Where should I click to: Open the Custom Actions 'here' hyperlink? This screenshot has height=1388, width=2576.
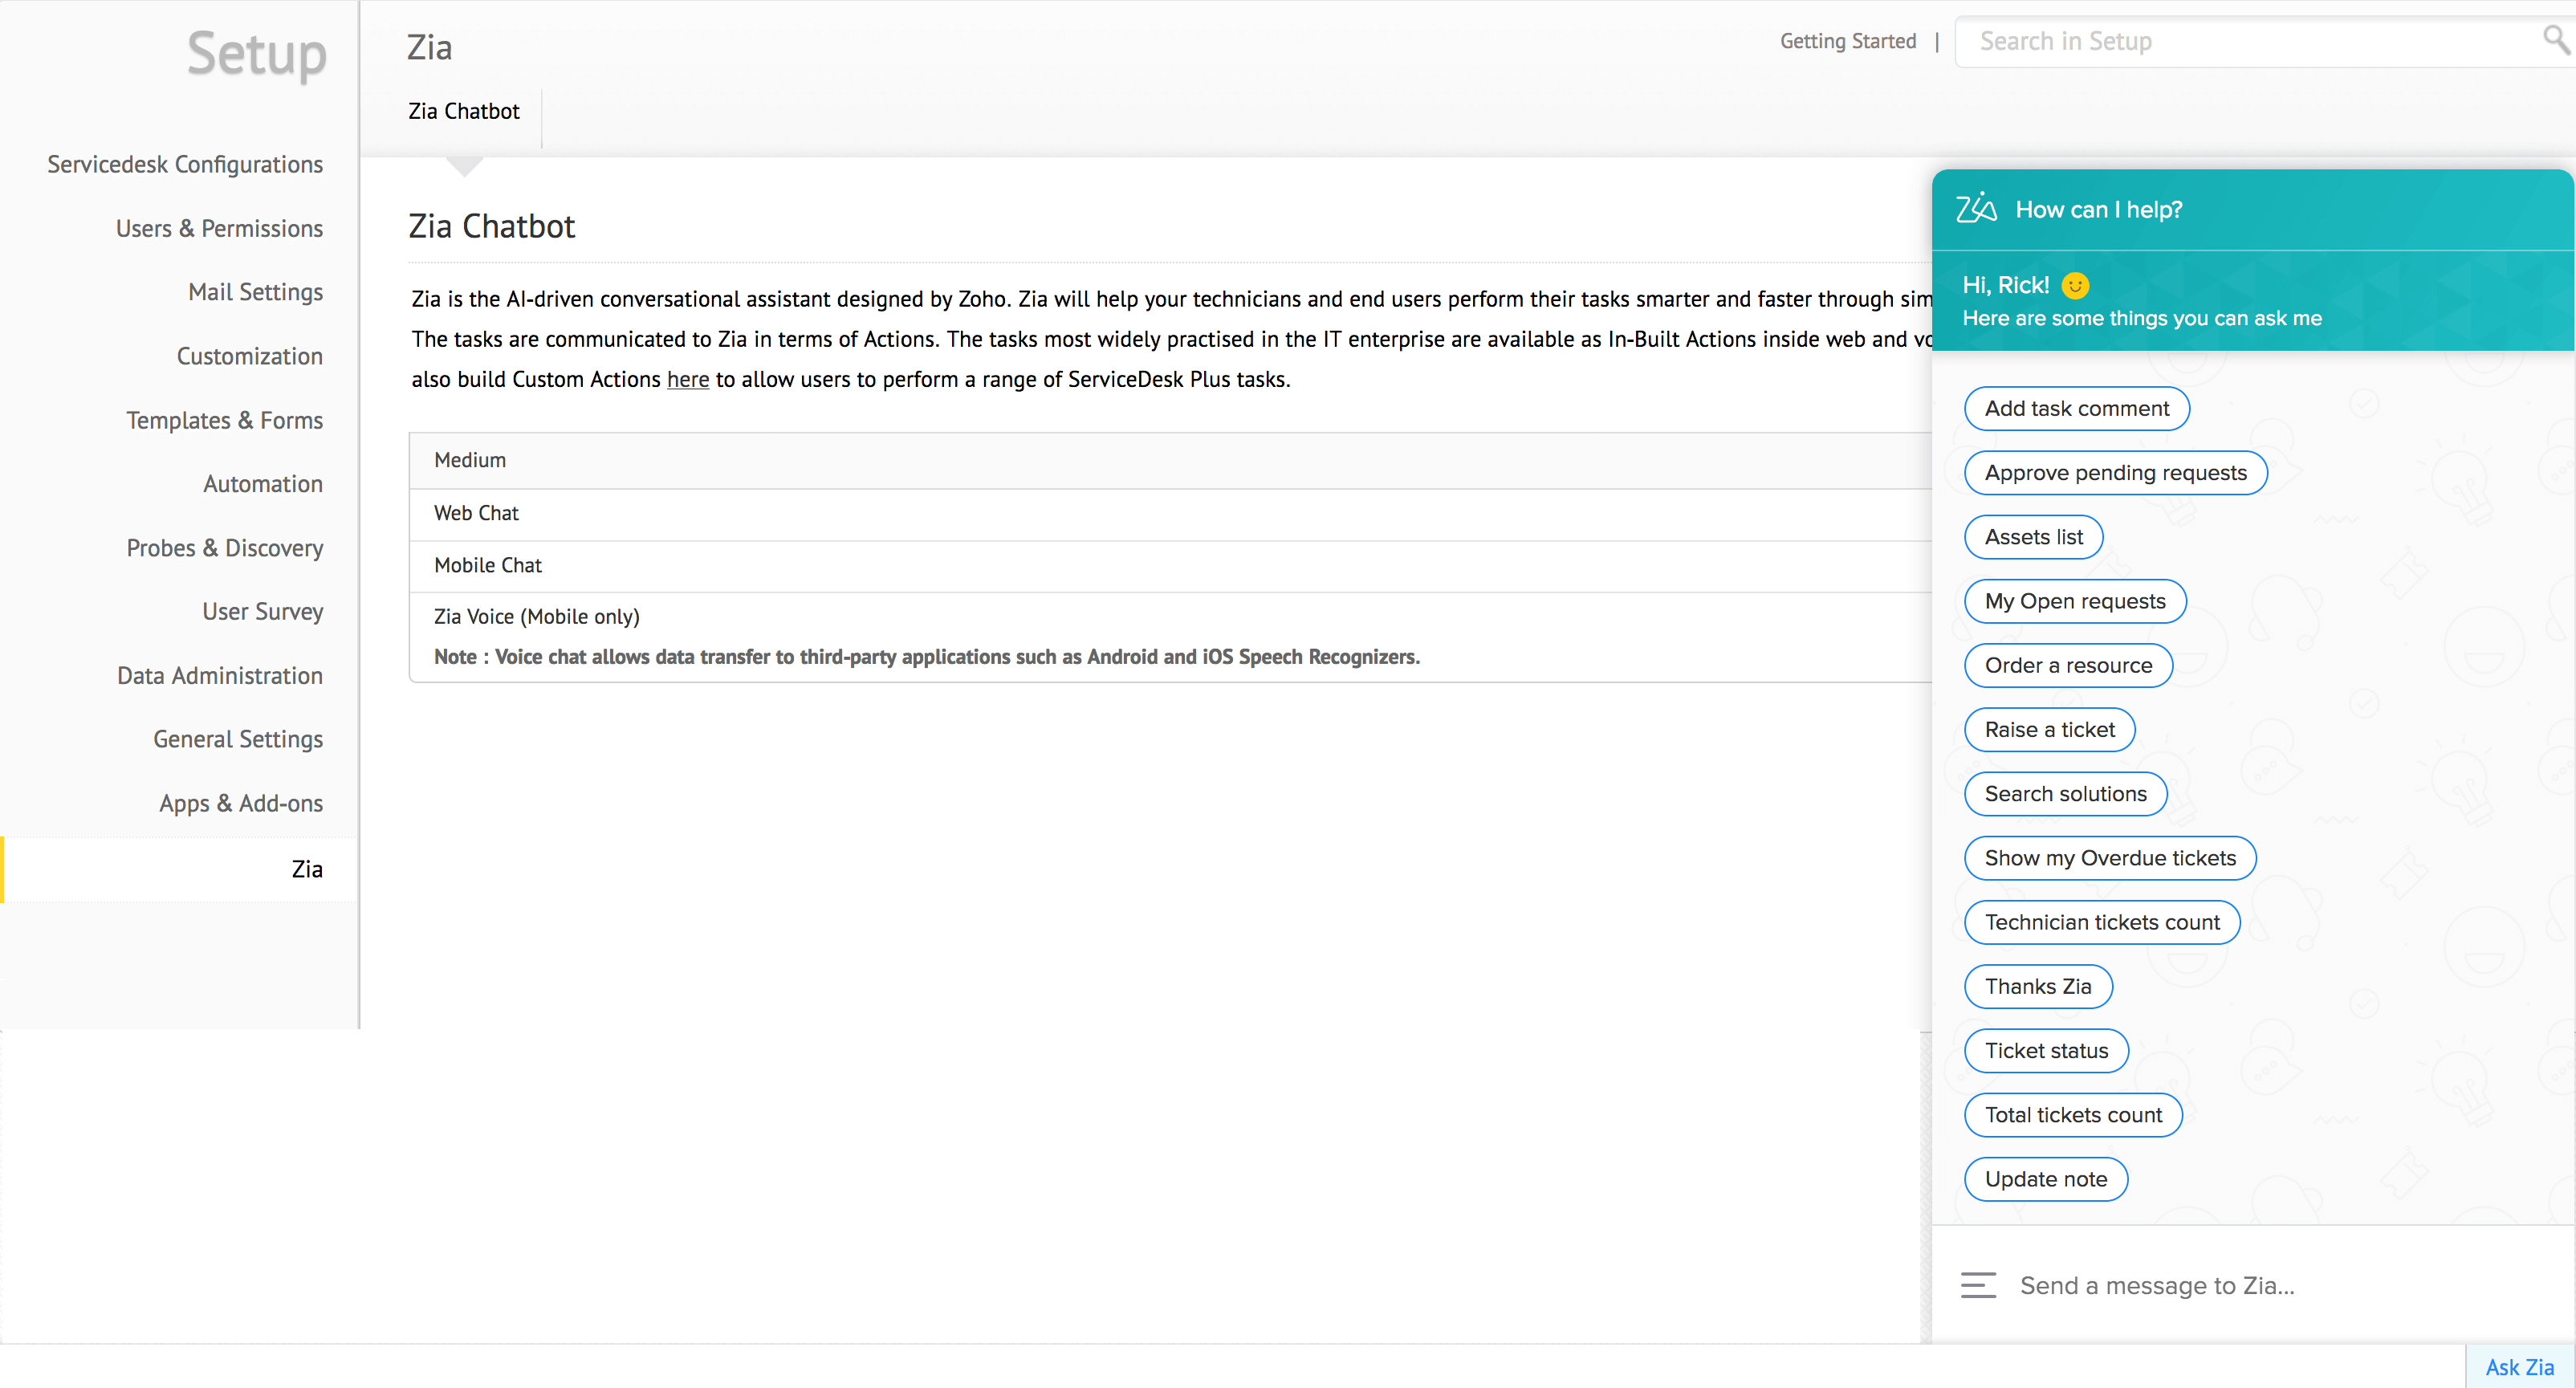tap(688, 379)
